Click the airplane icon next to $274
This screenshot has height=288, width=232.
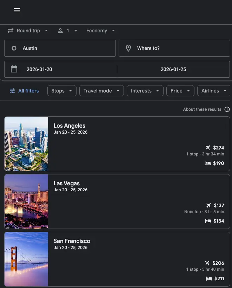coord(208,148)
